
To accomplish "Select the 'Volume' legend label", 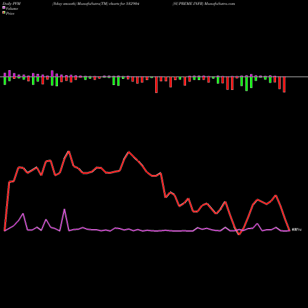I will (x=12, y=9).
